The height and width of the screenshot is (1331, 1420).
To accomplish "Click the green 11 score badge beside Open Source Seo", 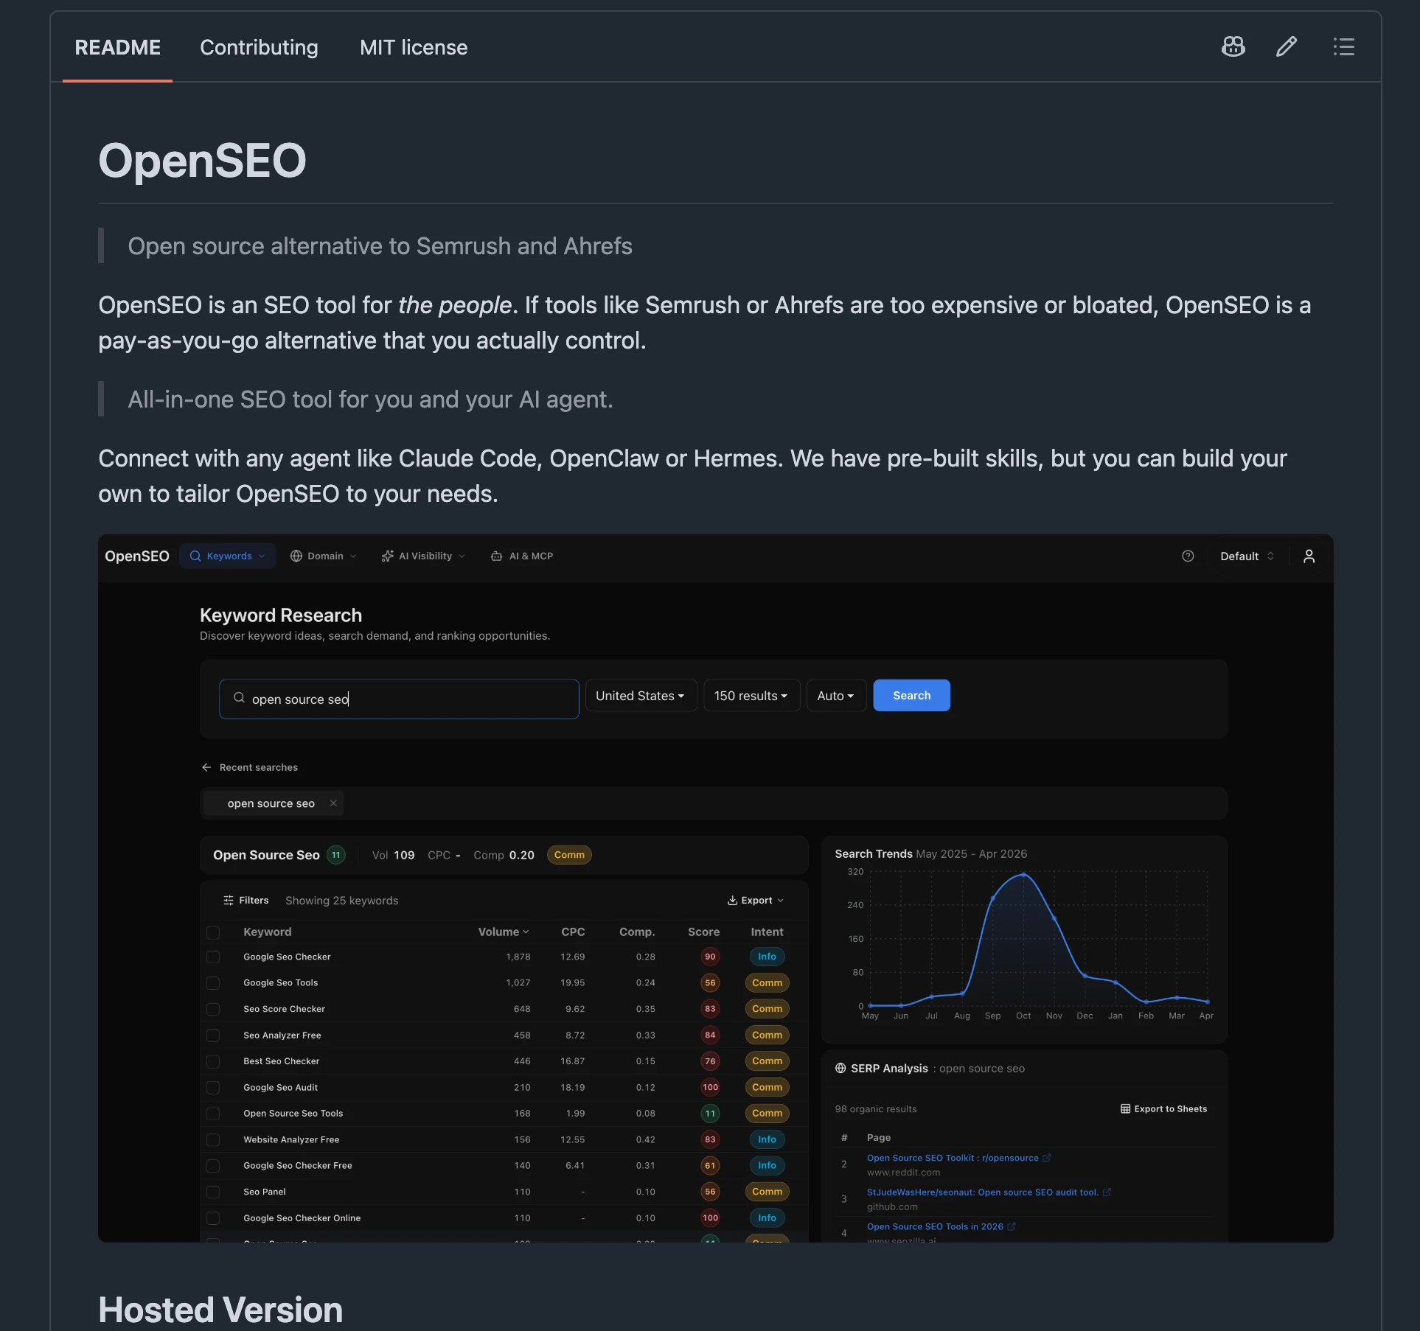I will tap(336, 855).
